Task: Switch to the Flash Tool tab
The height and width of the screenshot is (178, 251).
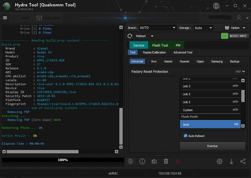Action: [x=160, y=45]
